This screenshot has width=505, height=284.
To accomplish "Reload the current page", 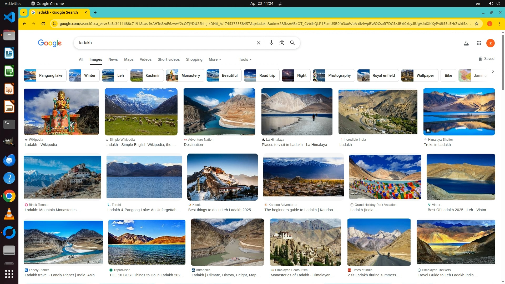I will tap(43, 24).
